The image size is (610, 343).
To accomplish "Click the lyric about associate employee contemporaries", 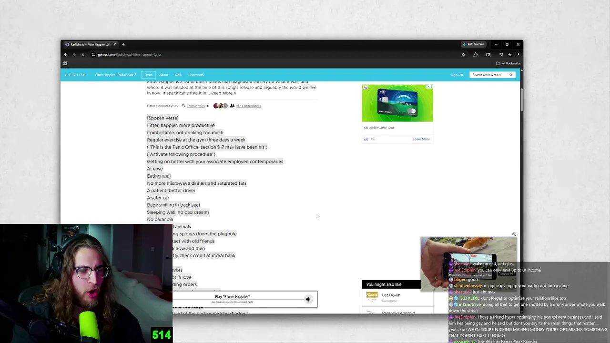I will click(x=215, y=161).
